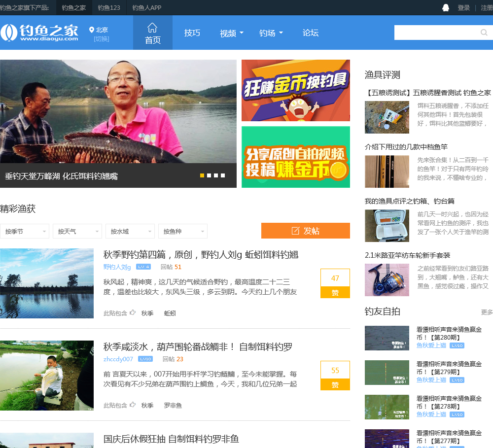Screen dimensions: 493x448
Task: Select the second carousel dot
Action: (x=209, y=175)
